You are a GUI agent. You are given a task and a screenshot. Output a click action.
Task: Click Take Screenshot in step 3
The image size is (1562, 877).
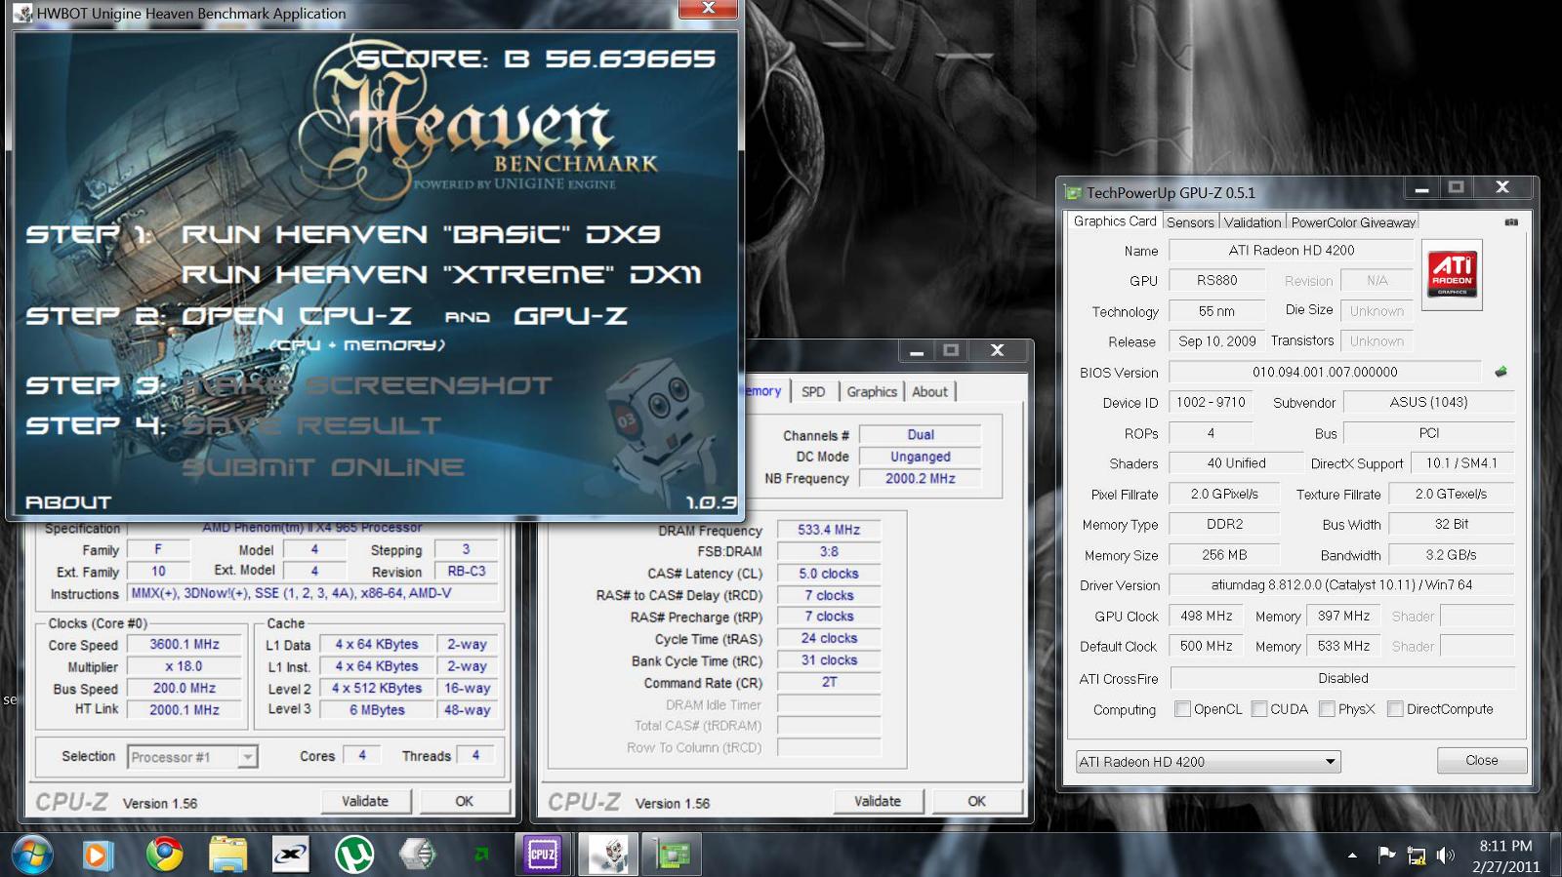click(367, 385)
